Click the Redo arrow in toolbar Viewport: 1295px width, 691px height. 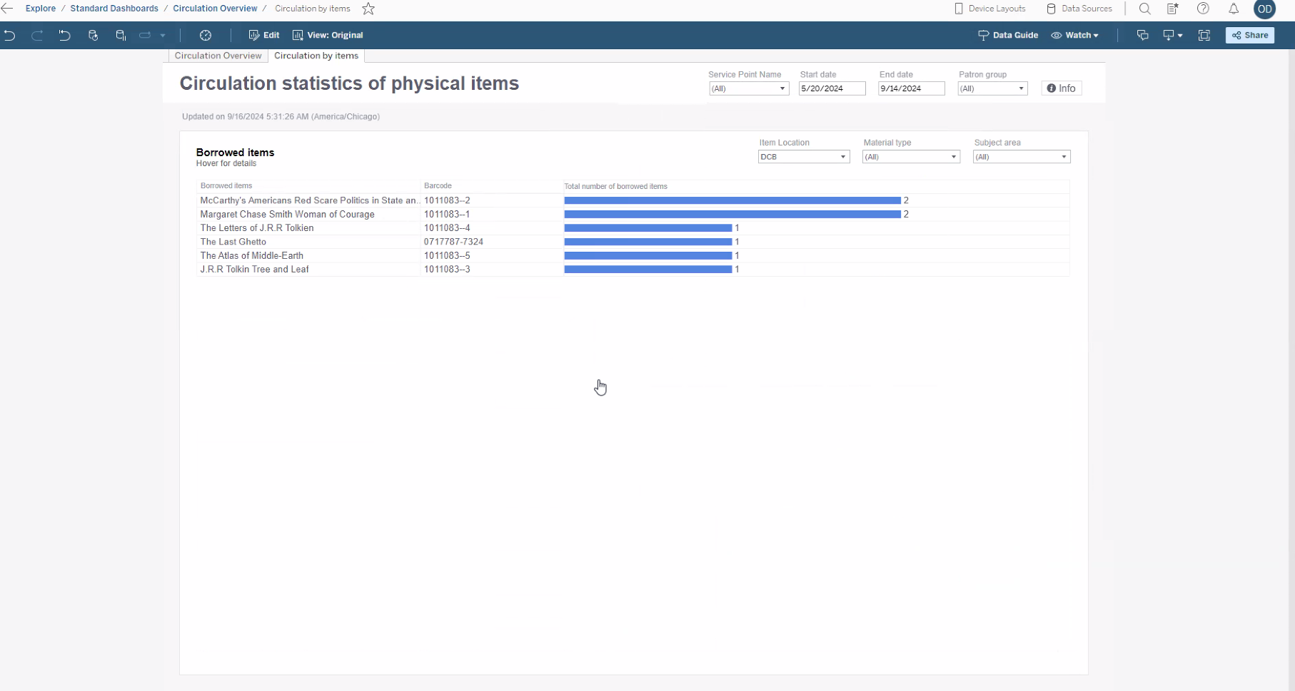(37, 35)
